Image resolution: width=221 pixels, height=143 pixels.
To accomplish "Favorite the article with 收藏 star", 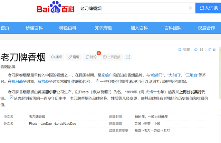I will (184, 50).
